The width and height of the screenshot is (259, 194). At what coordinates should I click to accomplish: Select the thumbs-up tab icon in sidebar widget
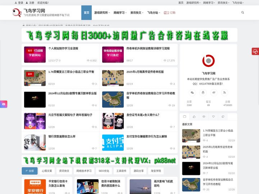(x=194, y=117)
